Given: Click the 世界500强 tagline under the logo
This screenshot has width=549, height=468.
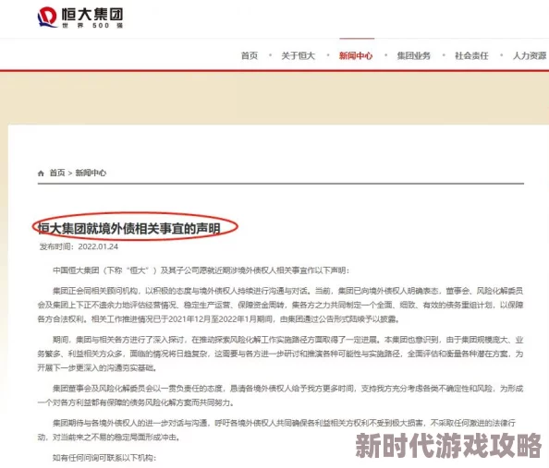Looking at the screenshot, I should click(92, 26).
